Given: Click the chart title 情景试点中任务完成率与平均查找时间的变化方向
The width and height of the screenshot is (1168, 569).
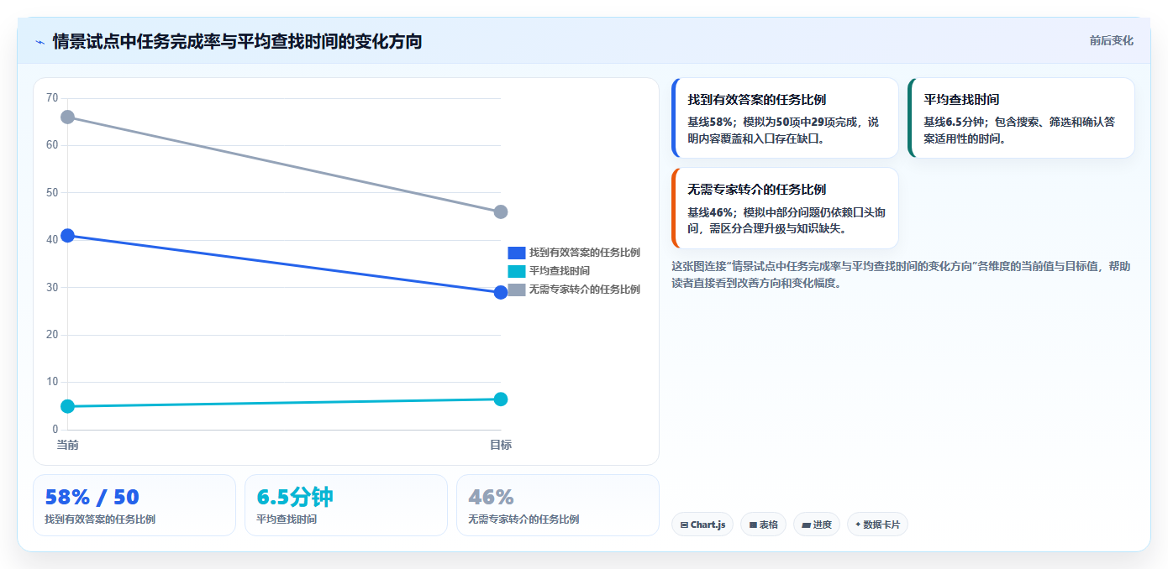Looking at the screenshot, I should pyautogui.click(x=237, y=41).
